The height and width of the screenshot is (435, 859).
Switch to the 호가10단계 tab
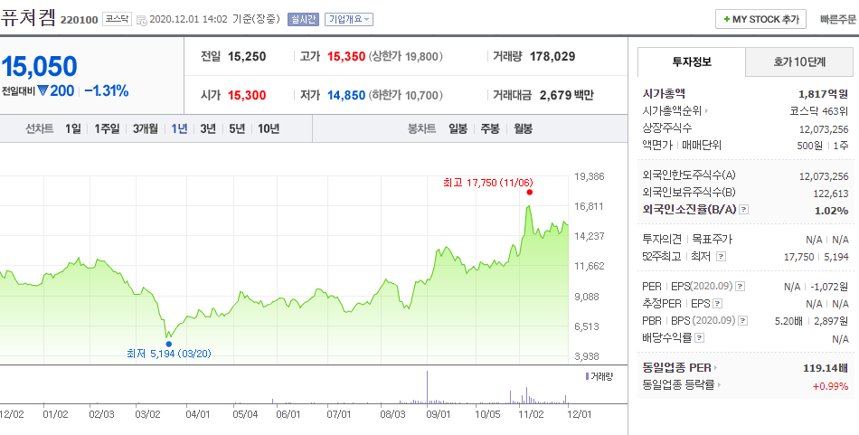coord(799,61)
